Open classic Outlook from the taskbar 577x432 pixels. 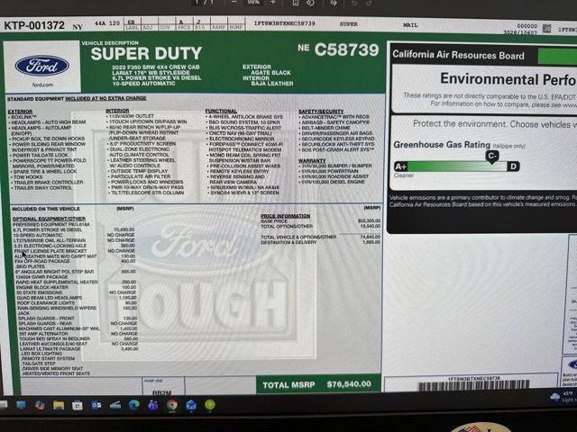pos(96,405)
